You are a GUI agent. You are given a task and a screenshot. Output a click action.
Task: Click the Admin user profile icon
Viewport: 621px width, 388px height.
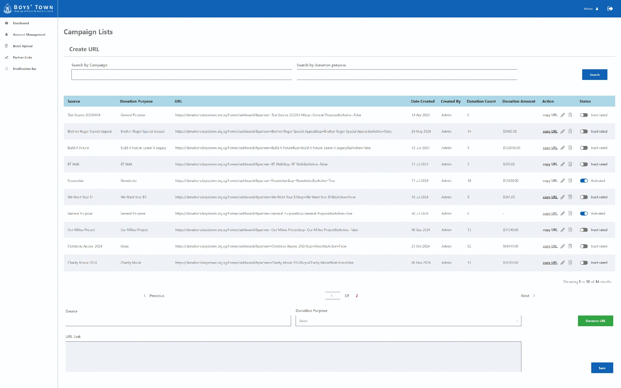tap(597, 9)
